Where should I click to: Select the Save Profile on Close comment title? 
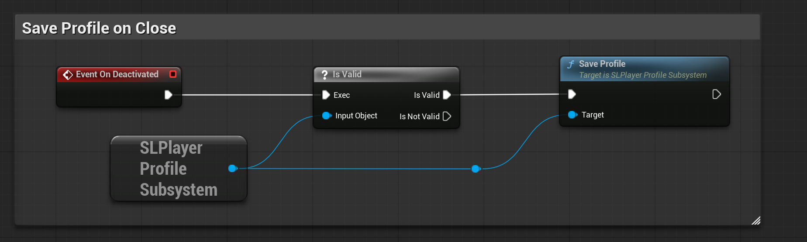(x=99, y=28)
